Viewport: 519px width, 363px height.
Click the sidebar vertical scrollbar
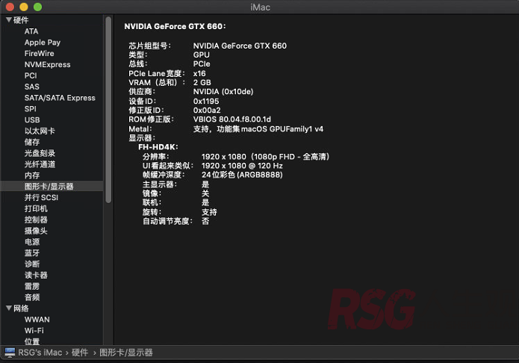point(108,110)
